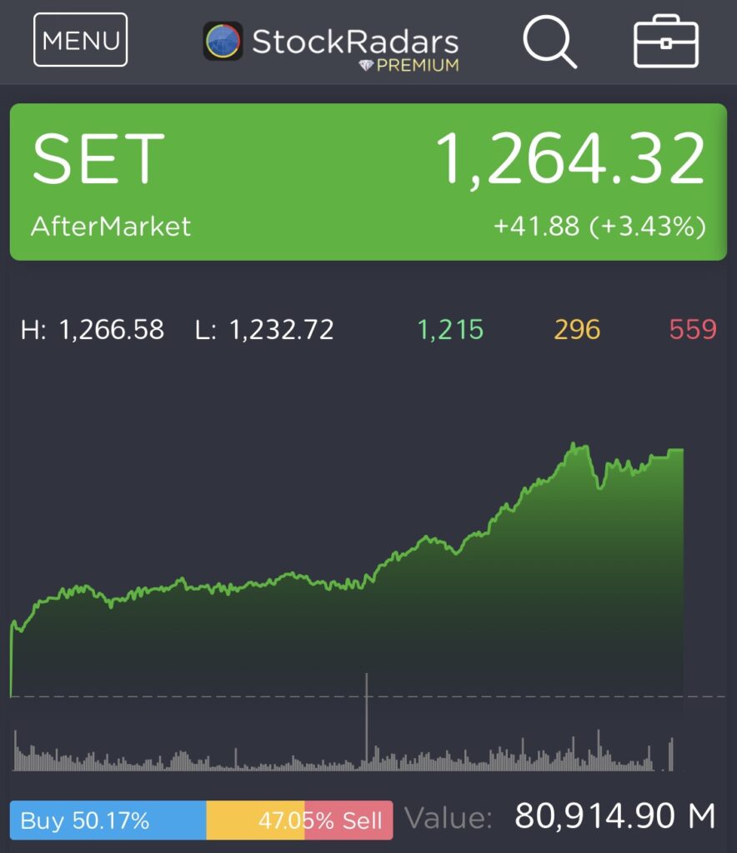Open the MENU button

tap(80, 39)
